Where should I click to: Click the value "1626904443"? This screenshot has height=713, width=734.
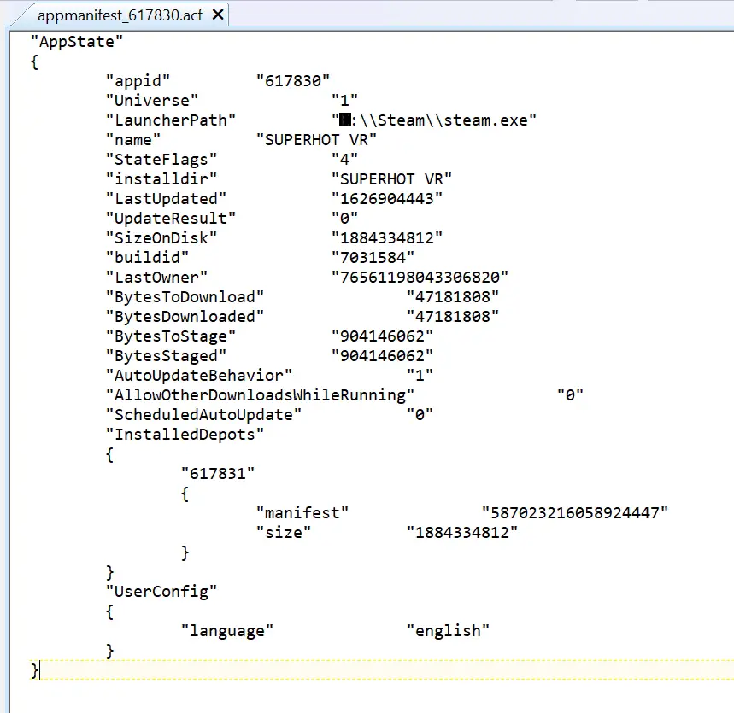387,199
